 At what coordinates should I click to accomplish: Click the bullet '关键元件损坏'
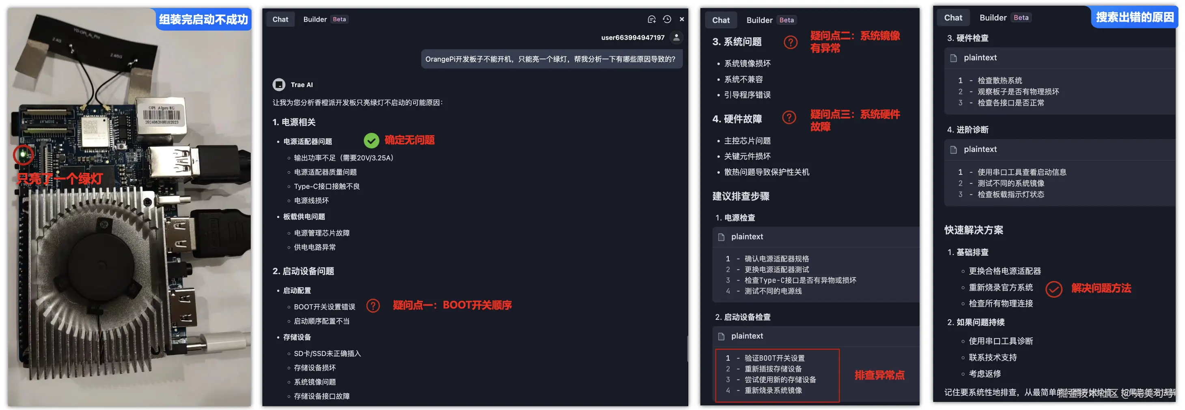click(x=747, y=156)
